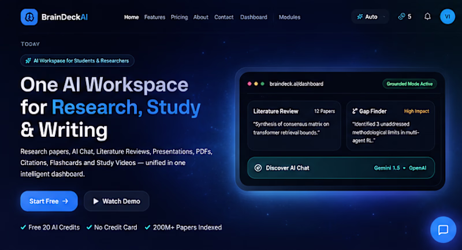
Task: Click the "Free 20 AI Credits" text
Action: click(x=54, y=227)
